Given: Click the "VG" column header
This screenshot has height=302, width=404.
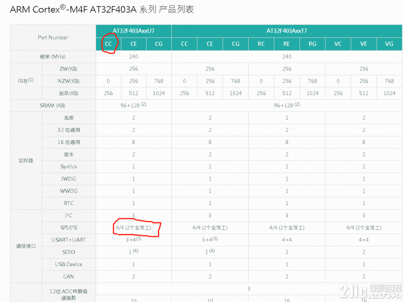Looking at the screenshot, I should (389, 44).
